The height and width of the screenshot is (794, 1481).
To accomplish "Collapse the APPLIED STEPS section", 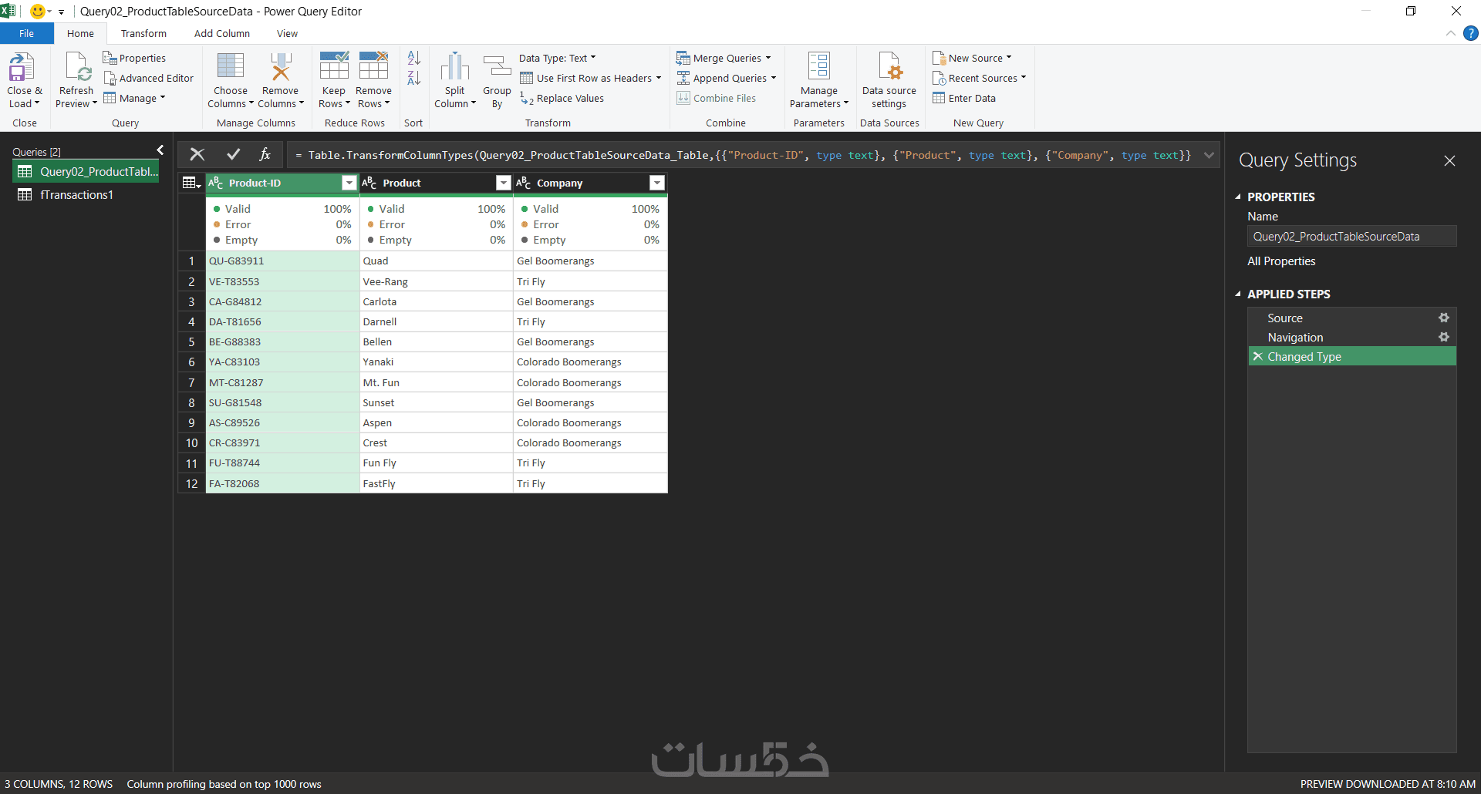I will coord(1238,294).
